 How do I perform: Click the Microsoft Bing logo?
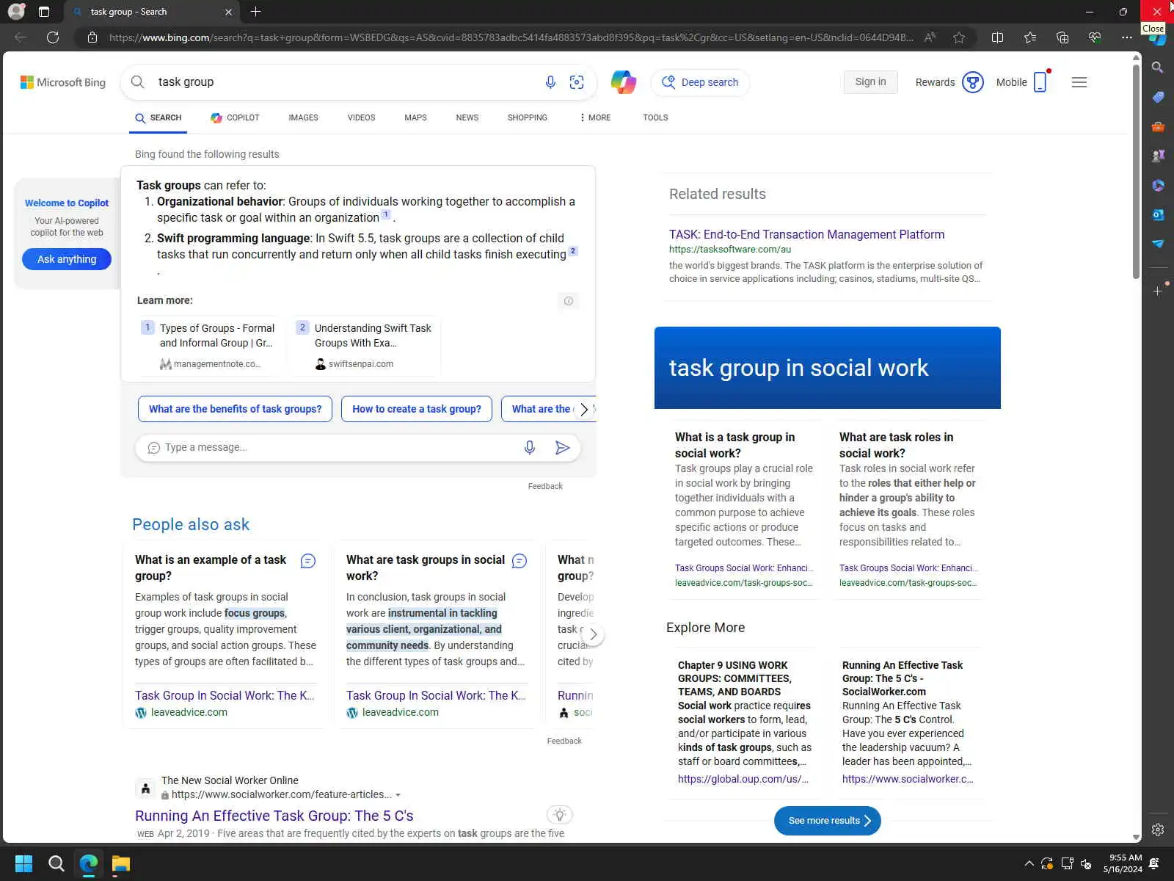pos(63,82)
